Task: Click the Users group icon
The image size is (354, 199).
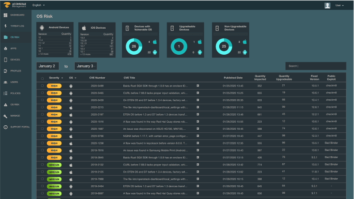Action: (x=5, y=82)
